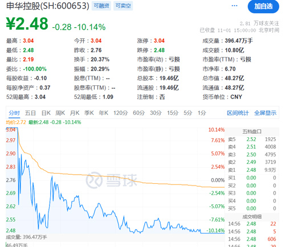Click the 最新:2.48 label above the chart
The image size is (285, 247).
point(55,122)
